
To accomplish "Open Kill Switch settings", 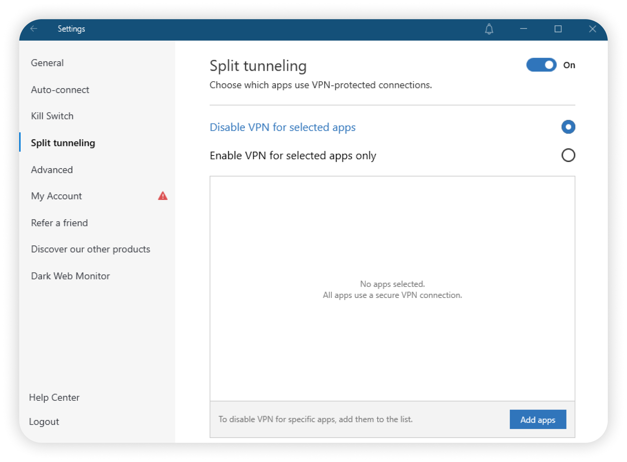I will point(52,116).
